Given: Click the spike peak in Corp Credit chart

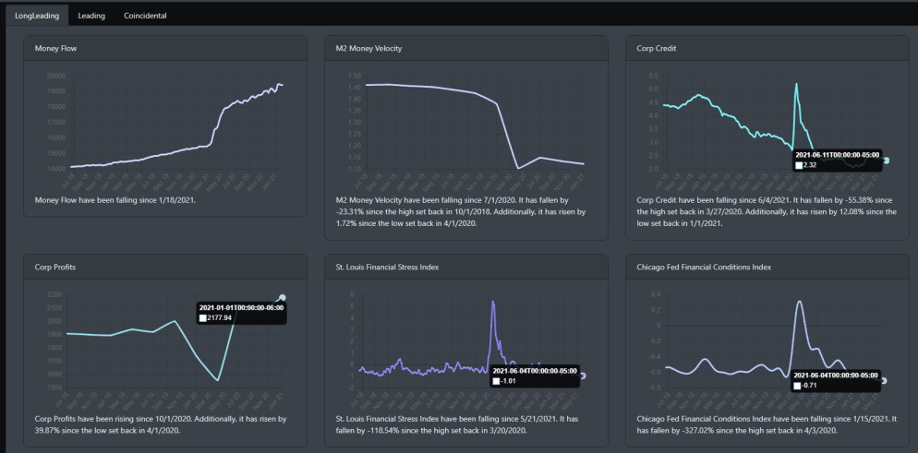Looking at the screenshot, I should pyautogui.click(x=796, y=84).
